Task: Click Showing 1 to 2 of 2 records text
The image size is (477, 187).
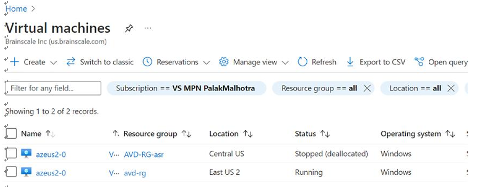Action: point(52,111)
